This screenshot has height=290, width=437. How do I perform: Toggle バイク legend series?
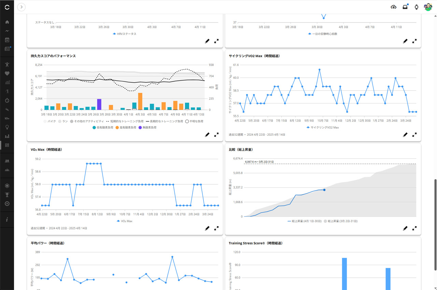coord(50,121)
